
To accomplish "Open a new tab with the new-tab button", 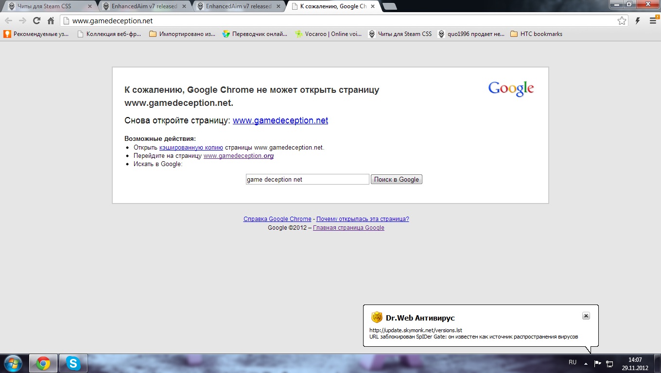I will click(389, 6).
